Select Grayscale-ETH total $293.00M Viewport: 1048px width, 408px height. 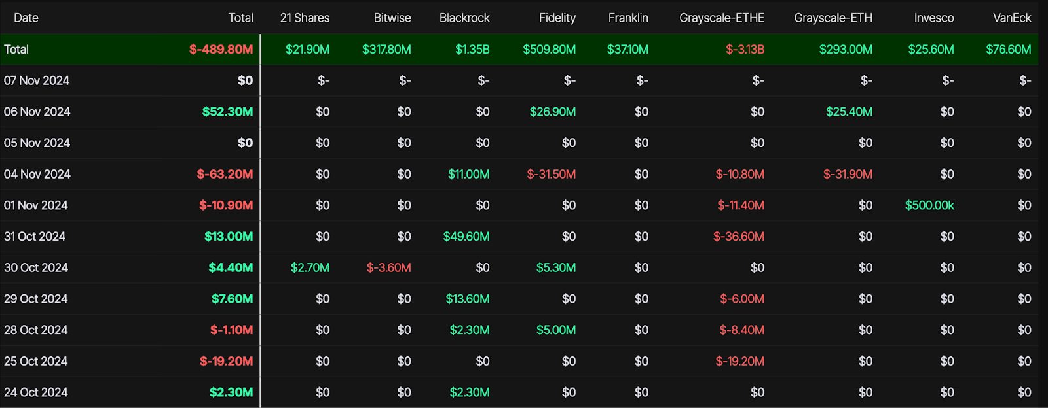(846, 49)
